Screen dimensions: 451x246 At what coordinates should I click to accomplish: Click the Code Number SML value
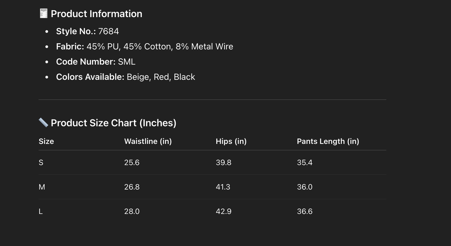[126, 62]
